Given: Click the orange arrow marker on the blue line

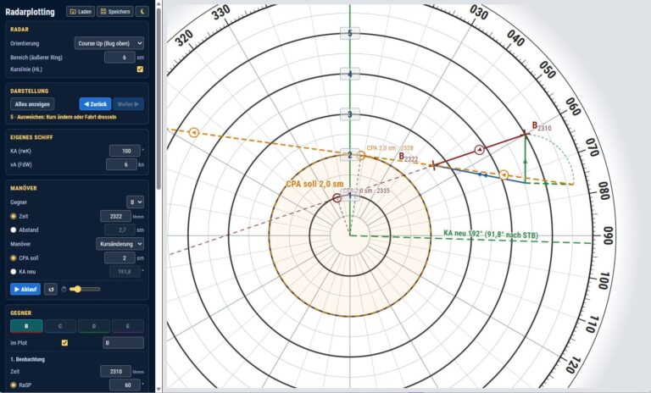Looking at the screenshot, I should tap(504, 175).
